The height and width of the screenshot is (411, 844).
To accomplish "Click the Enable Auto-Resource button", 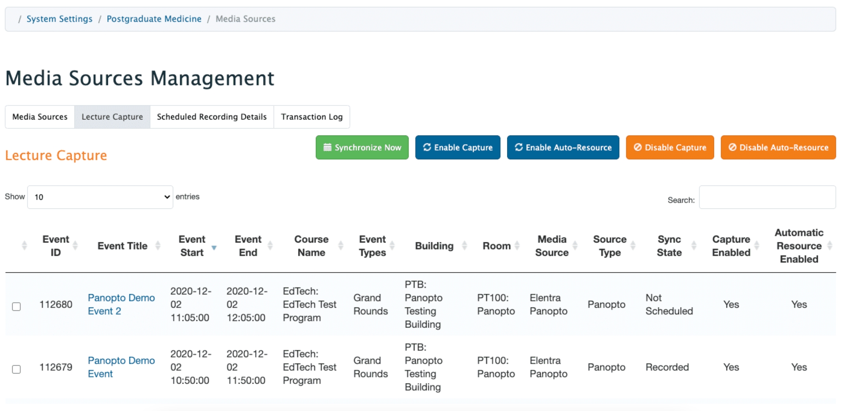I will coord(563,147).
